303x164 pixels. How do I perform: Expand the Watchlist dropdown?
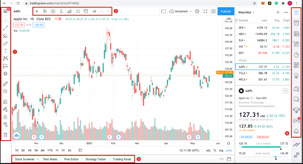(246, 12)
